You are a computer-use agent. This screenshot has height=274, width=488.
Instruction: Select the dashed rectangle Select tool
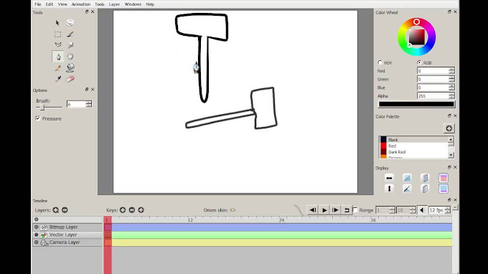[57, 34]
